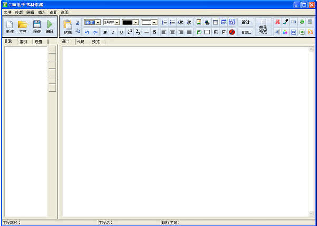Screen dimensions: 317x226
Task: Toggle italic formatting
Action: pyautogui.click(x=113, y=32)
